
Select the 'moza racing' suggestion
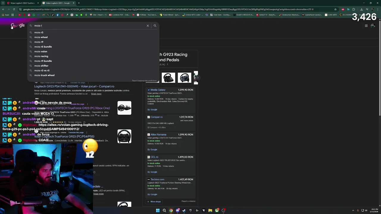tap(93, 56)
